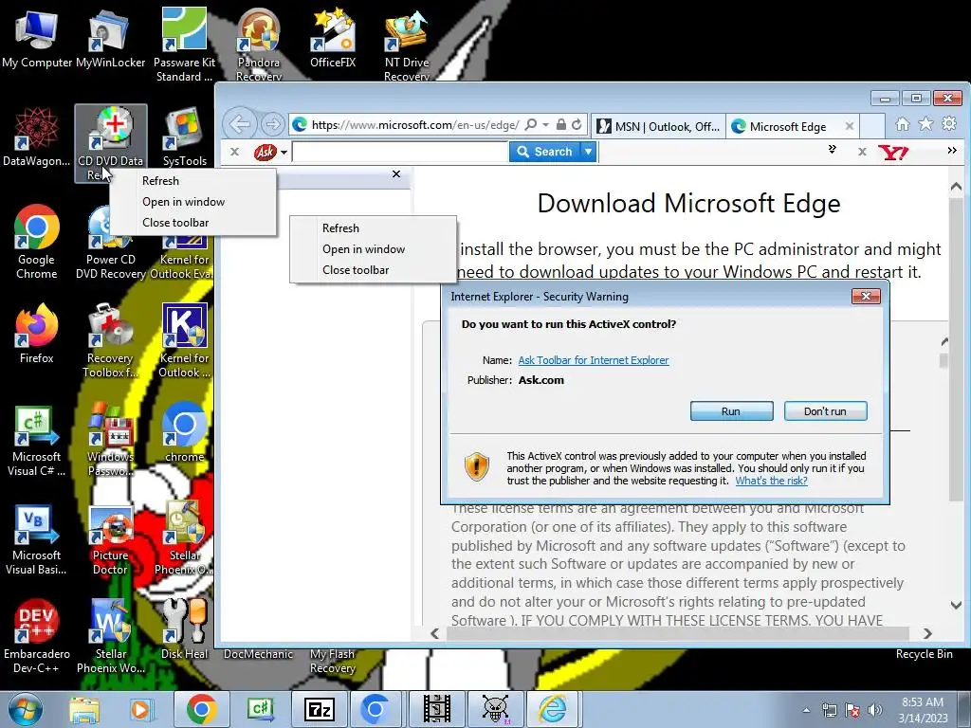Select the DataWagon desktop icon
971x728 pixels.
(x=36, y=137)
